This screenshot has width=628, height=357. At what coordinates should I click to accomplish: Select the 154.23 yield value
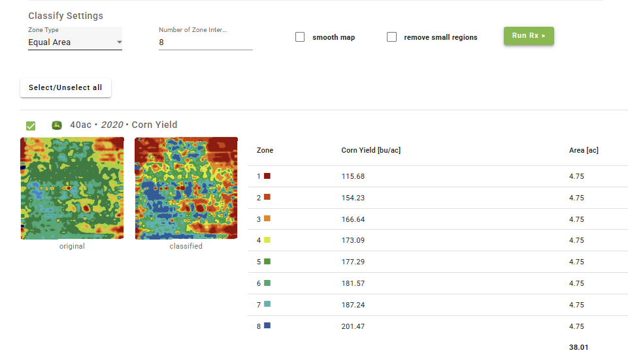pos(353,198)
